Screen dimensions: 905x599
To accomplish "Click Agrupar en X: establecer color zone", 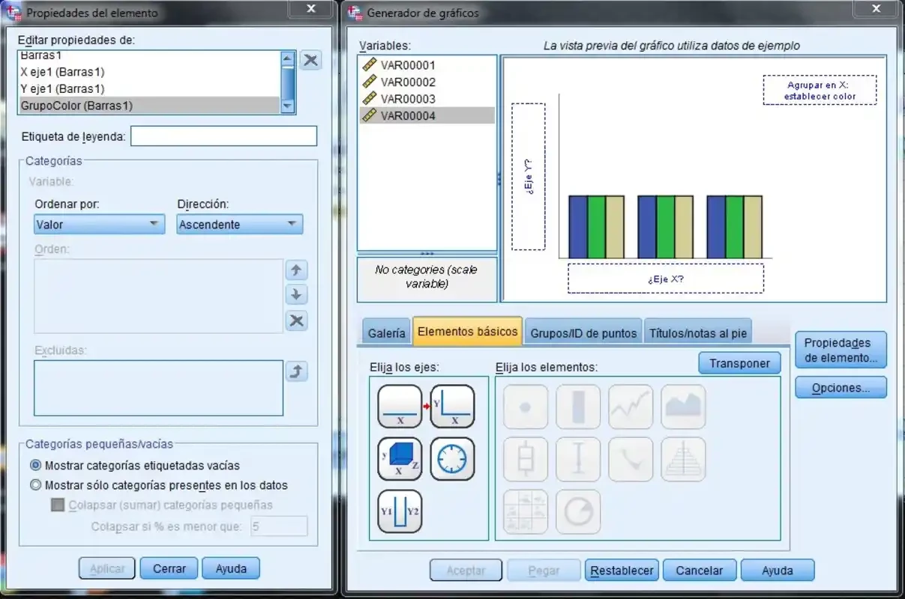I will tap(821, 90).
